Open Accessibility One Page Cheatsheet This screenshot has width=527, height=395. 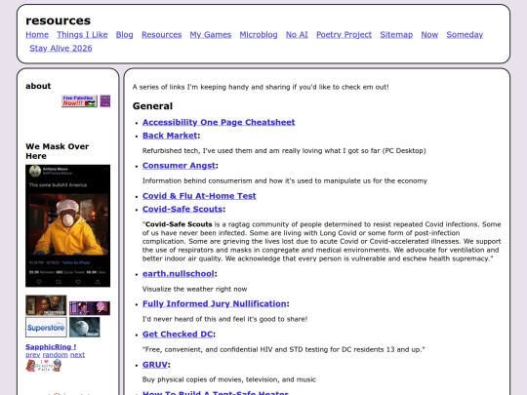(219, 122)
